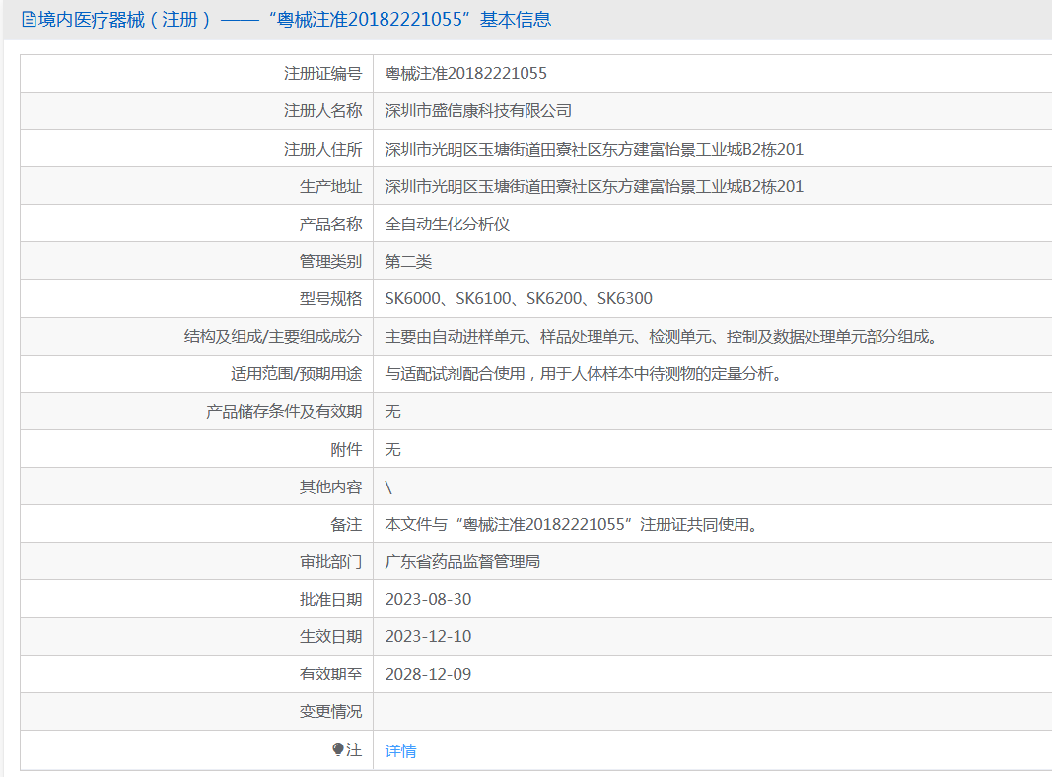Click the 生产地址 label
Viewport: 1052px width, 777px height.
coord(330,186)
